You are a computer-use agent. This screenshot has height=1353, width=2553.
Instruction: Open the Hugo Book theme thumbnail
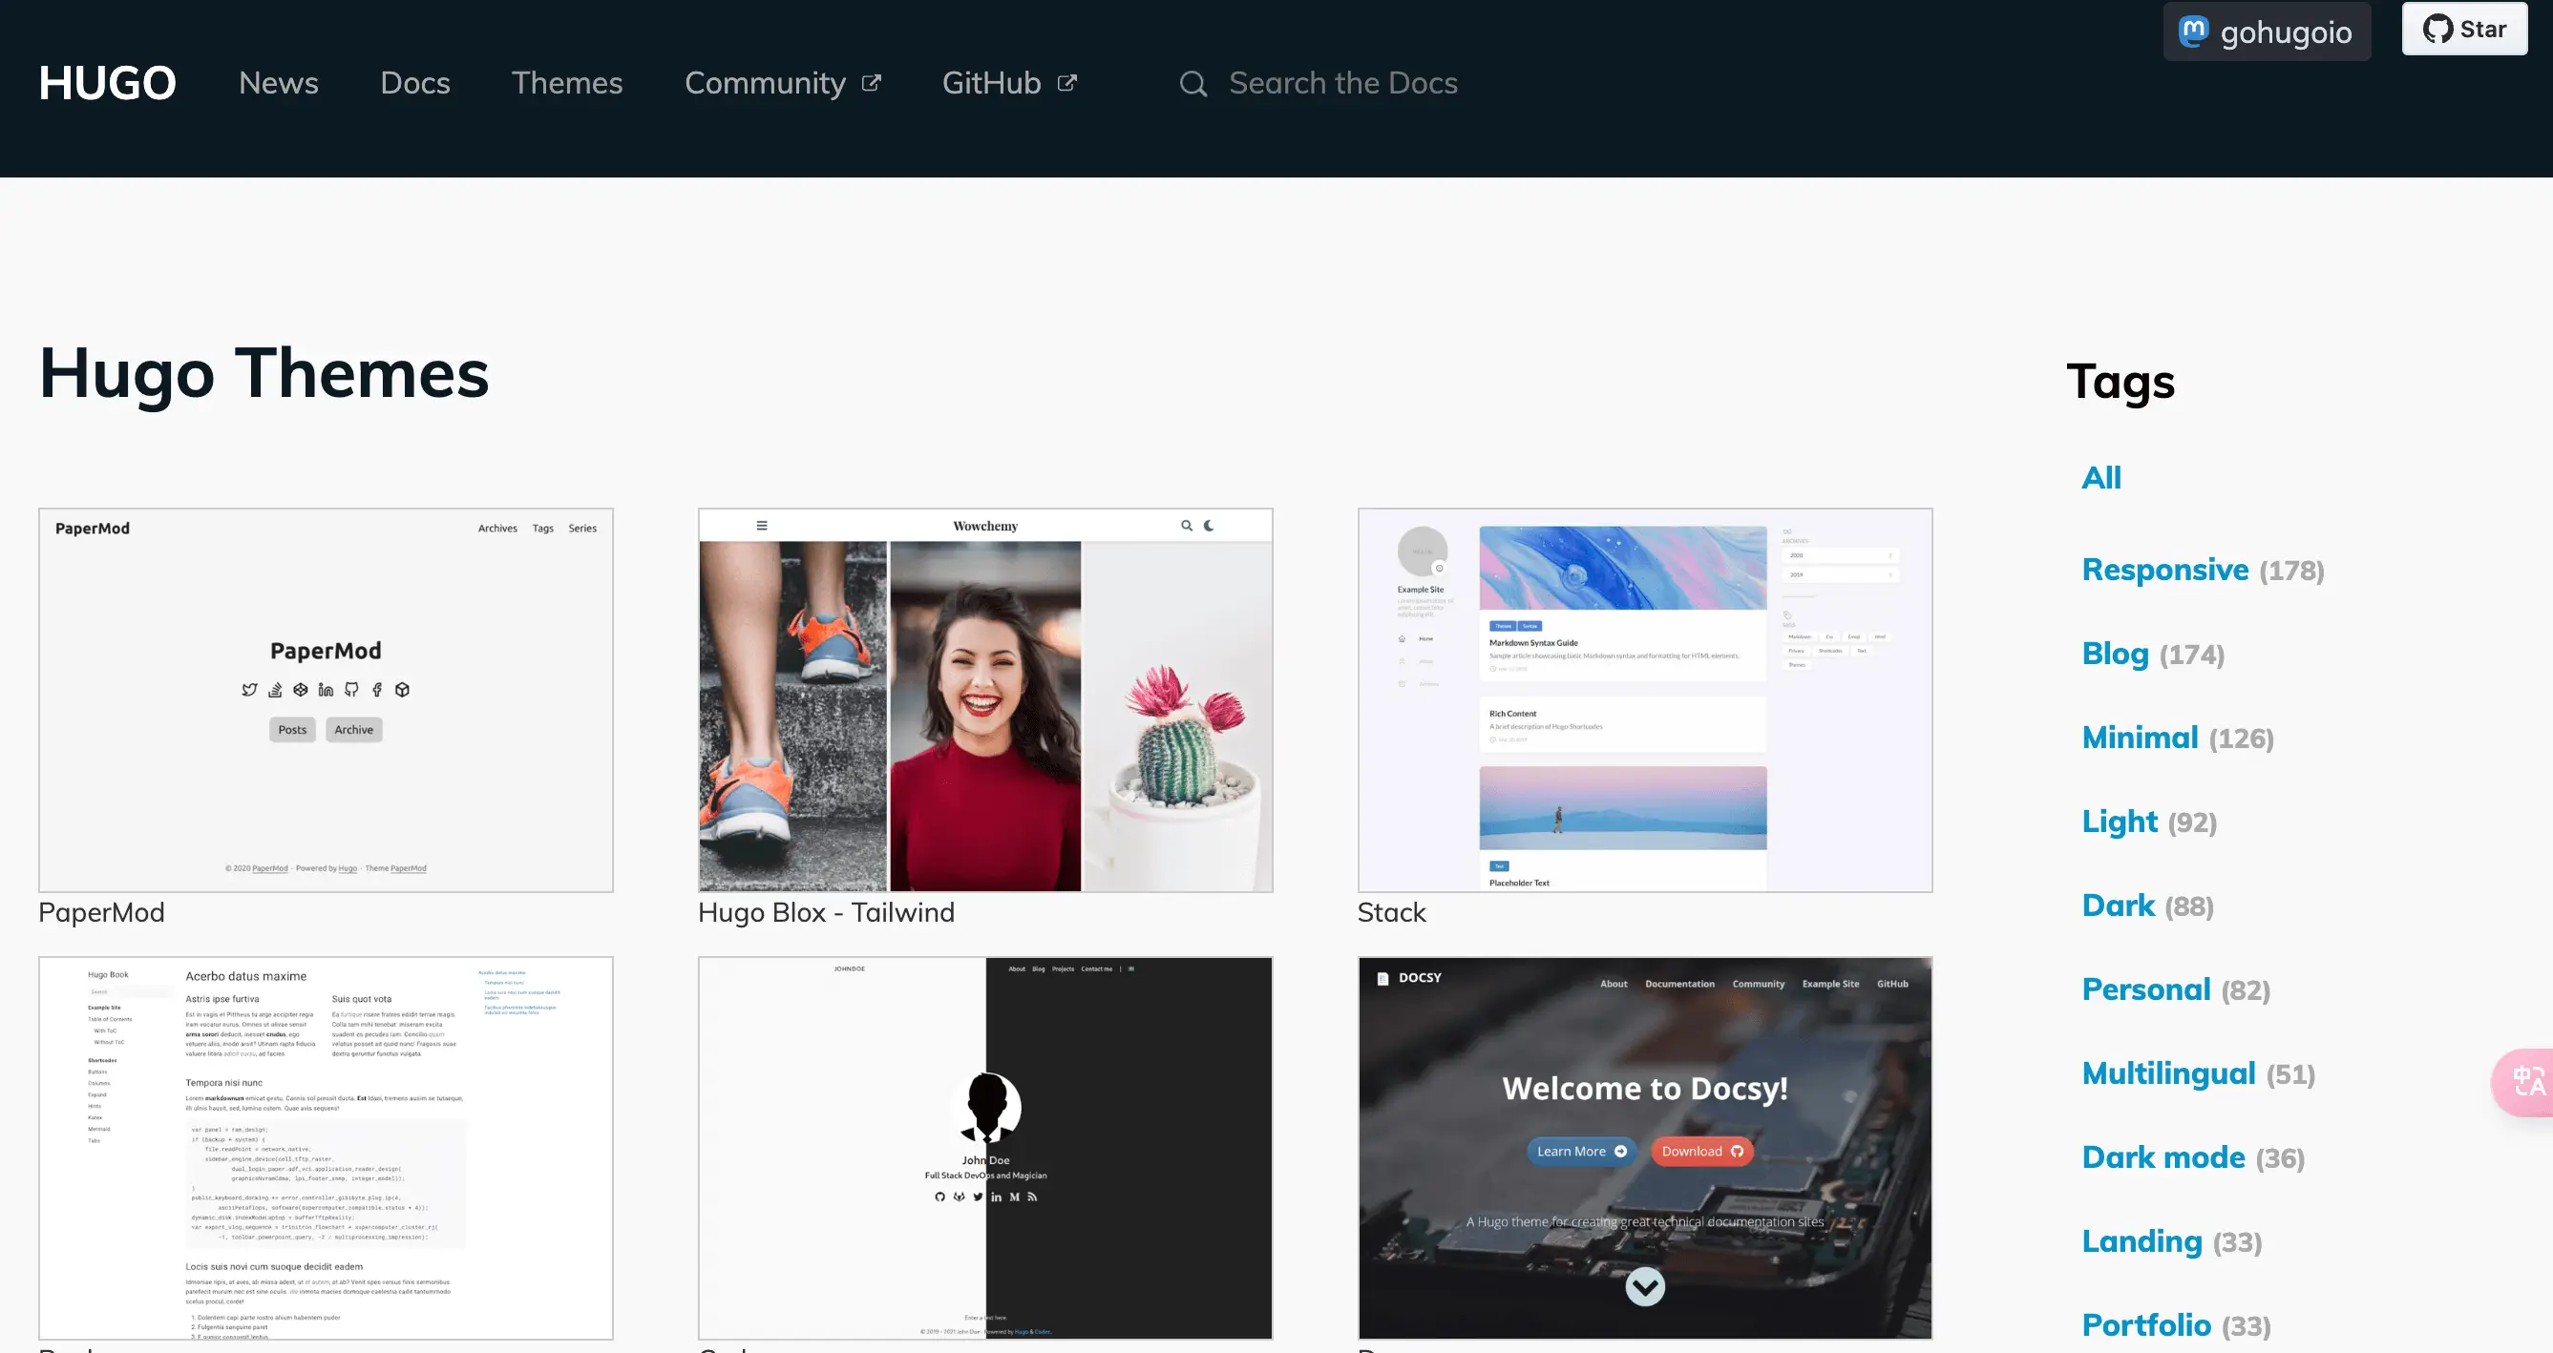[327, 1148]
